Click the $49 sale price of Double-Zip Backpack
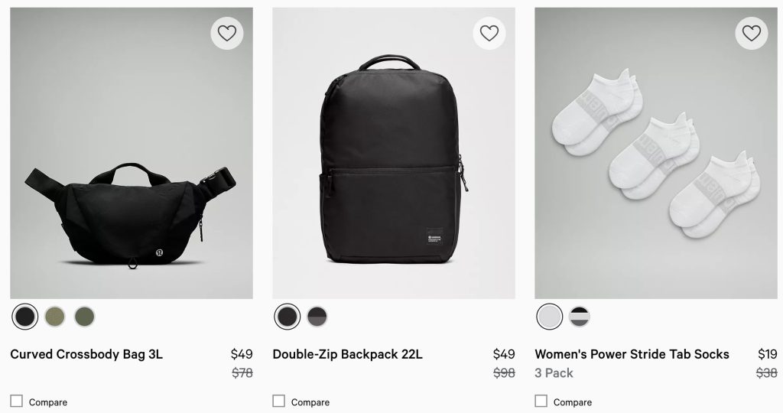The width and height of the screenshot is (783, 413). pyautogui.click(x=504, y=354)
